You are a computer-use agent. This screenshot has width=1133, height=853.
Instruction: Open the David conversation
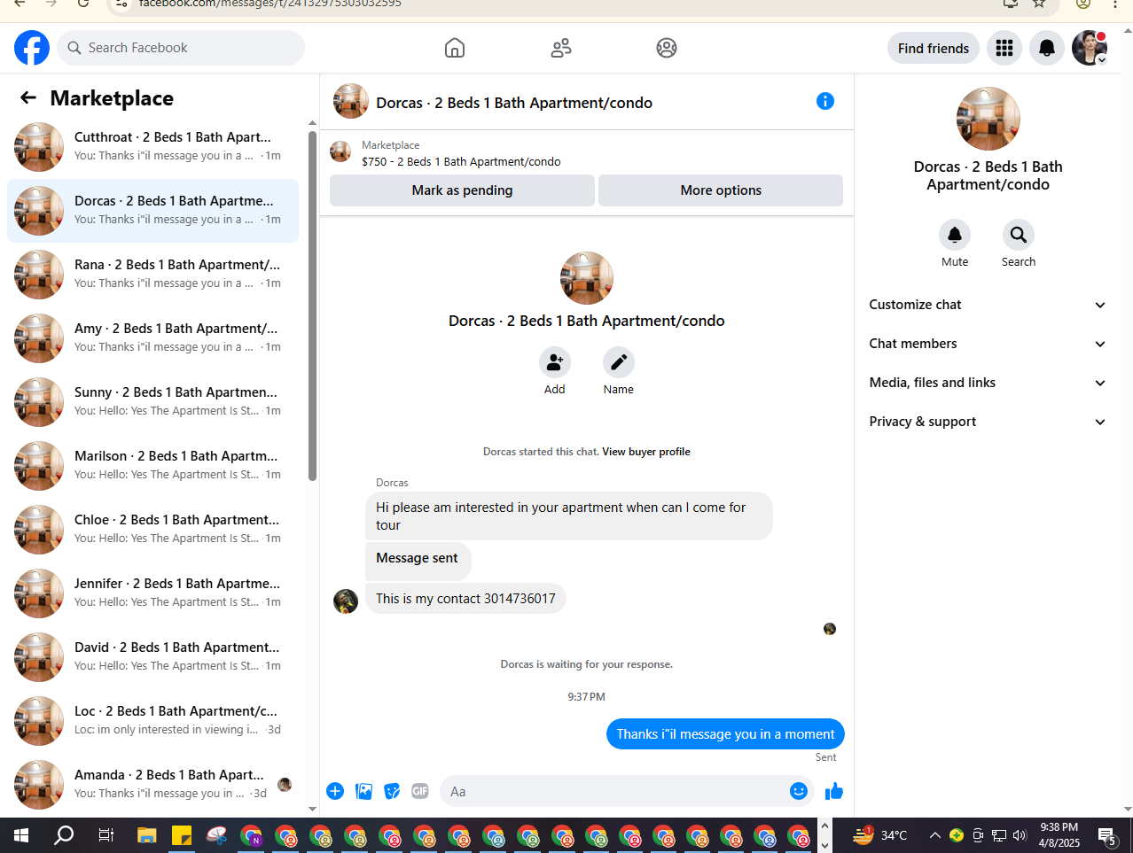153,657
